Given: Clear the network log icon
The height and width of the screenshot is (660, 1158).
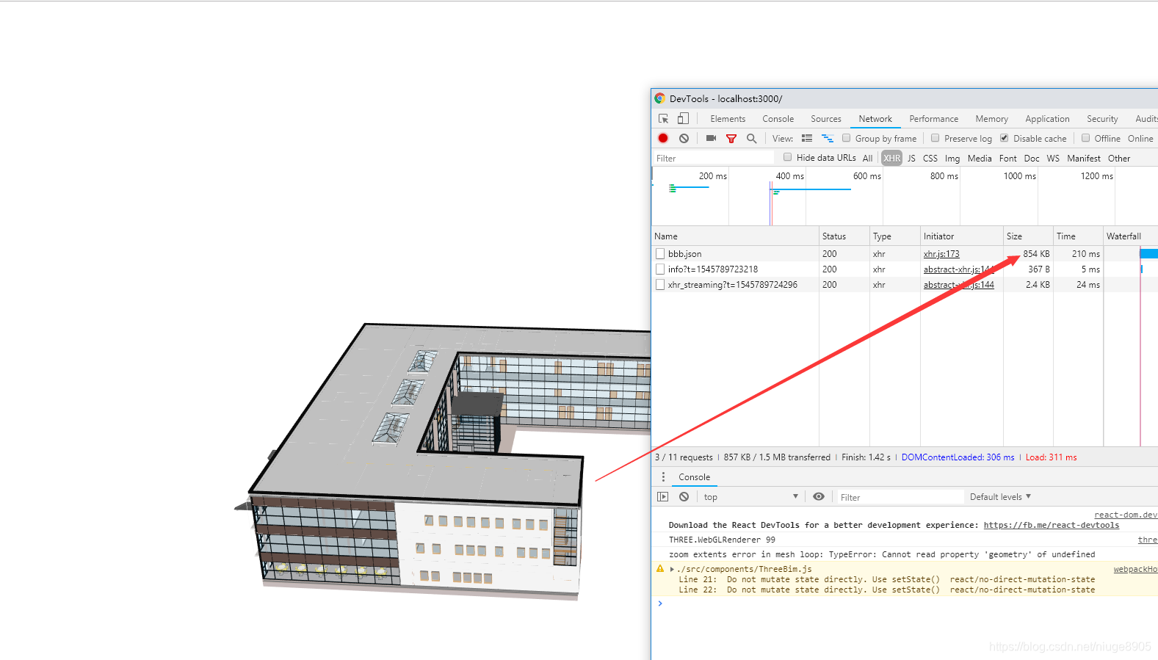Looking at the screenshot, I should click(684, 138).
